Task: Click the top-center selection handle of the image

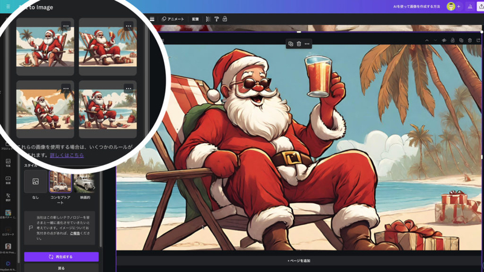Action: coord(299,32)
